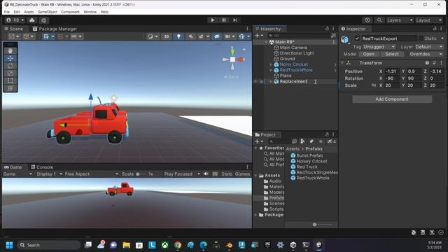Open Free Aspect dropdown
This screenshot has height=252, width=448.
point(92,174)
